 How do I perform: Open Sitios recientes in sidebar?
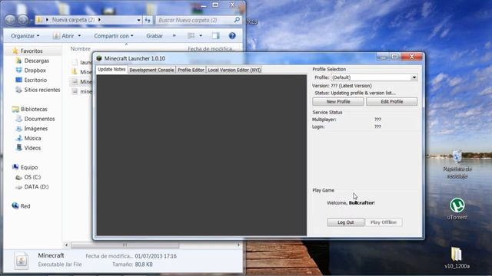(x=42, y=90)
